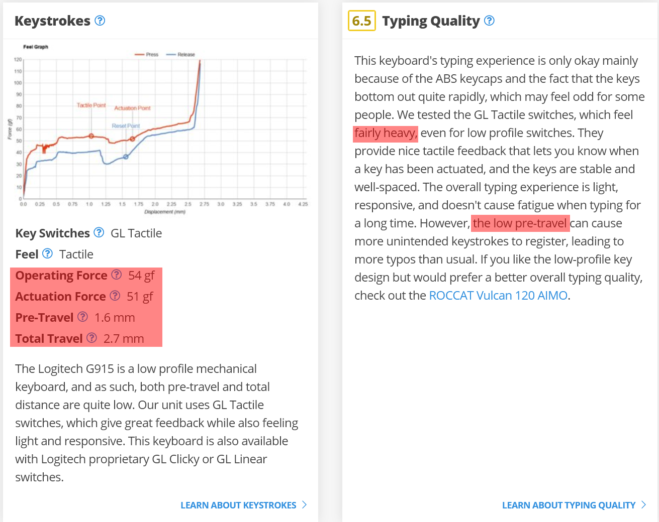Toggle the Release series in graph legend
This screenshot has width=659, height=522.
click(180, 54)
